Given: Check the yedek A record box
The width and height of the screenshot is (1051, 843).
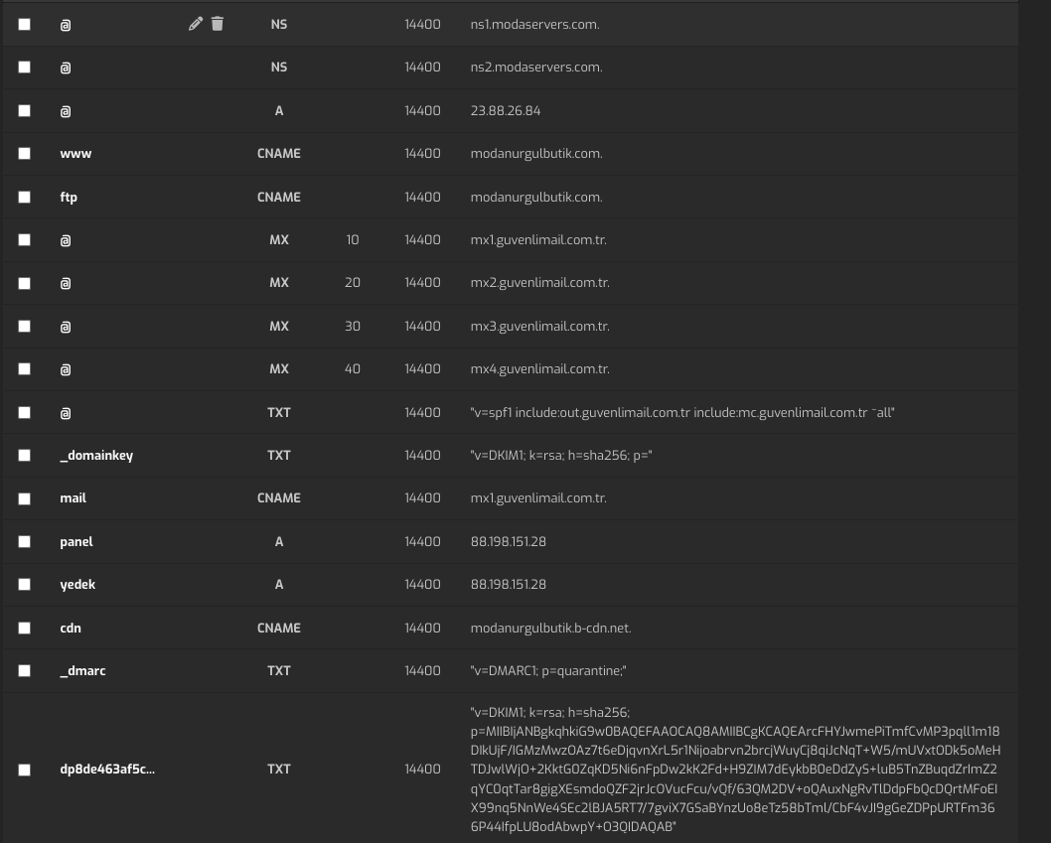Looking at the screenshot, I should coord(24,584).
